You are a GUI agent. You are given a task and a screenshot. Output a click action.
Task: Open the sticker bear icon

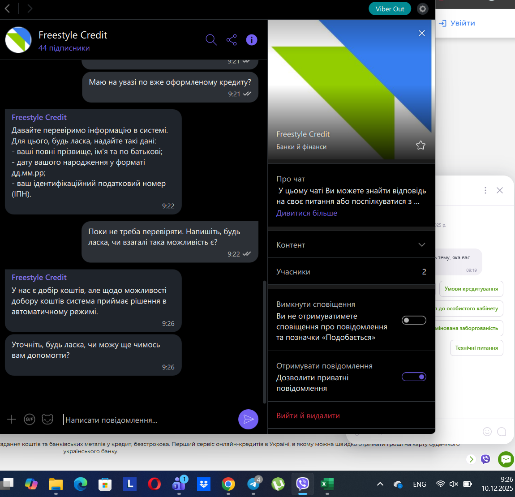[47, 420]
